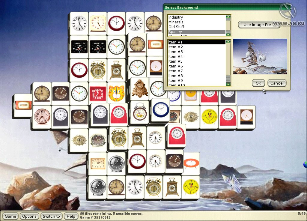Viewport: 307px width, 221px height.
Task: Click the alarm clock tile with colorful cartoon face
Action: pos(140,112)
